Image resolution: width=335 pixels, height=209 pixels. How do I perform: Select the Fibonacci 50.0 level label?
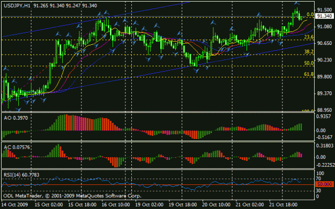click(x=309, y=63)
